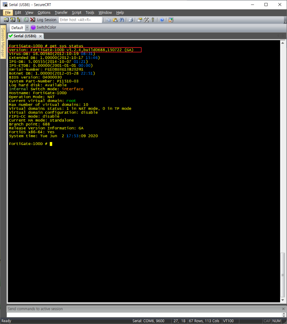Open the Options menu
287x324 pixels.
click(44, 13)
